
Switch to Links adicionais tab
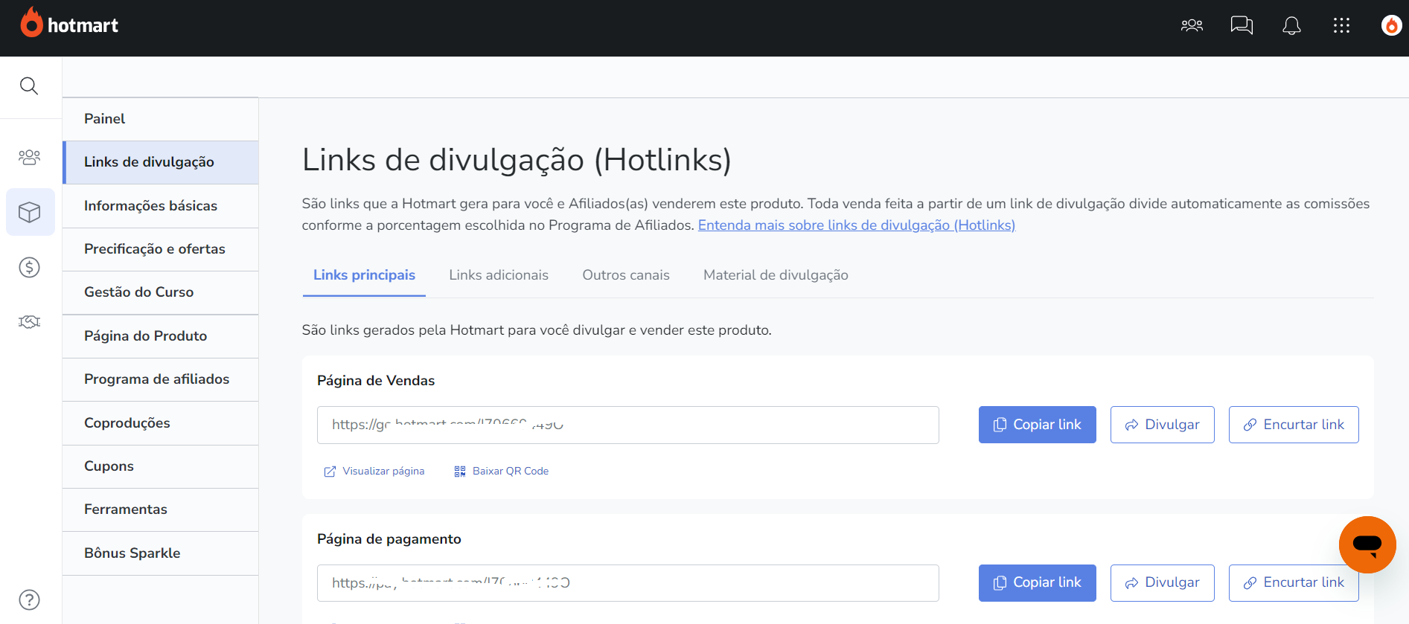(499, 275)
